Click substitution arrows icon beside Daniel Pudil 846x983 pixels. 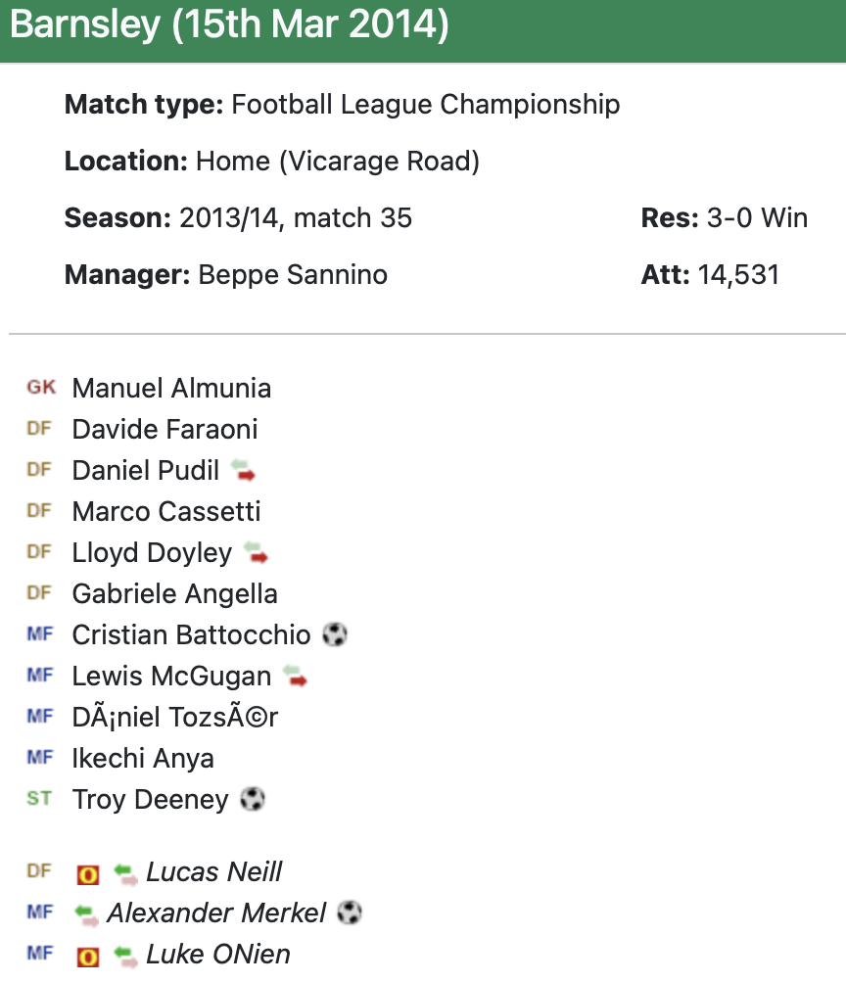coord(244,471)
